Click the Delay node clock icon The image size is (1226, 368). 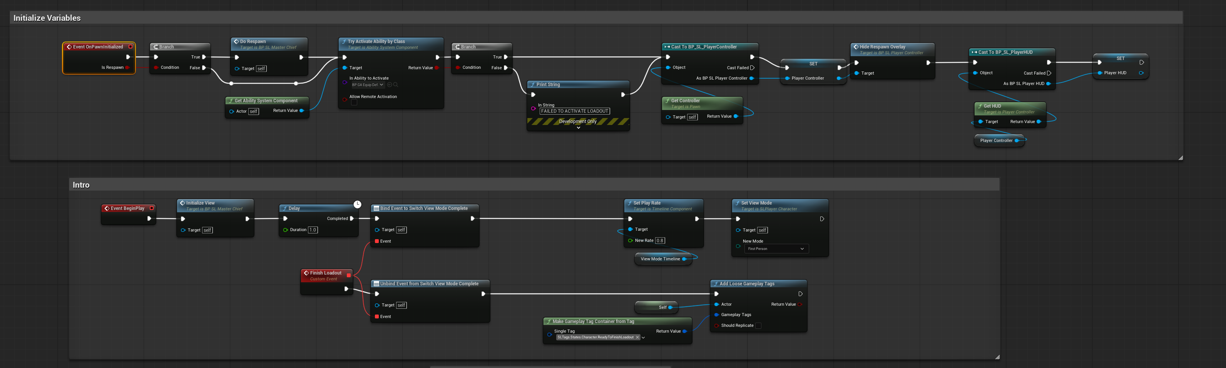(357, 205)
